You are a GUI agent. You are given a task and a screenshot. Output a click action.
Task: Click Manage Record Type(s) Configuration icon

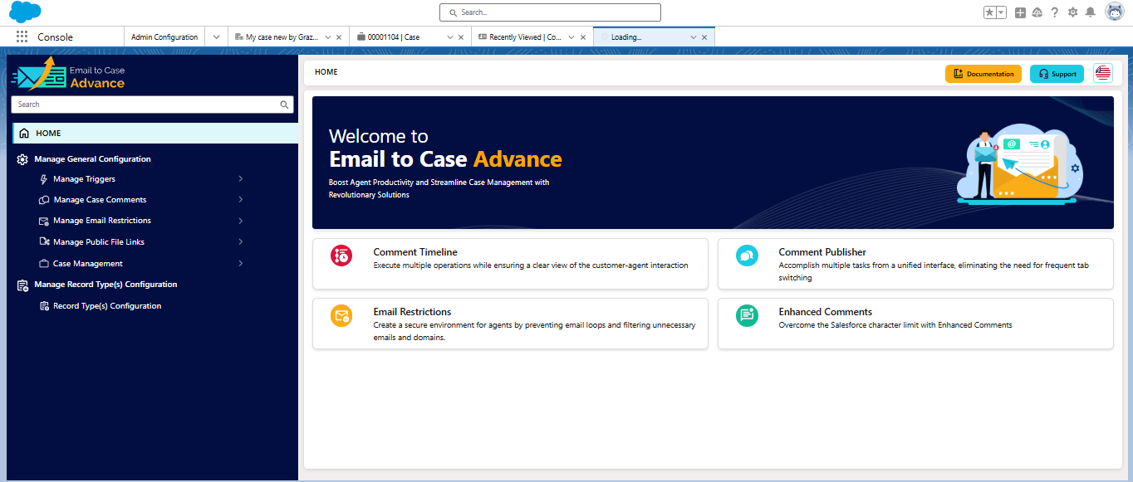(23, 285)
